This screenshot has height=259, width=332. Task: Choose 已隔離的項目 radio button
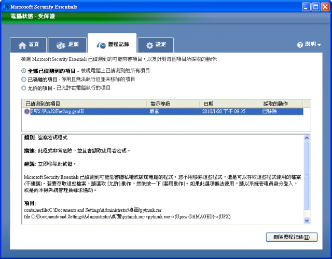pyautogui.click(x=24, y=80)
